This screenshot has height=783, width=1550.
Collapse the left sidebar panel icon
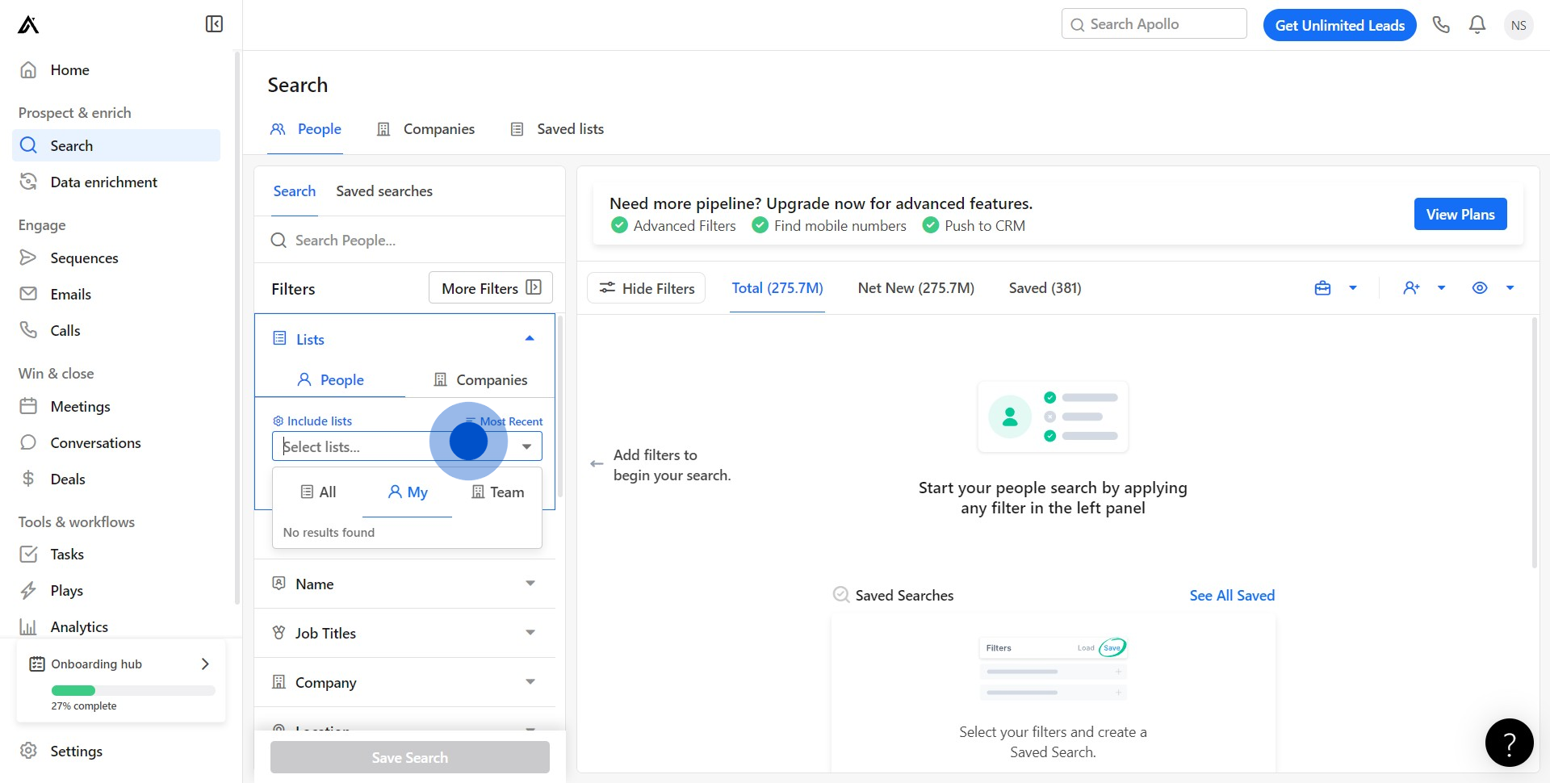coord(214,24)
